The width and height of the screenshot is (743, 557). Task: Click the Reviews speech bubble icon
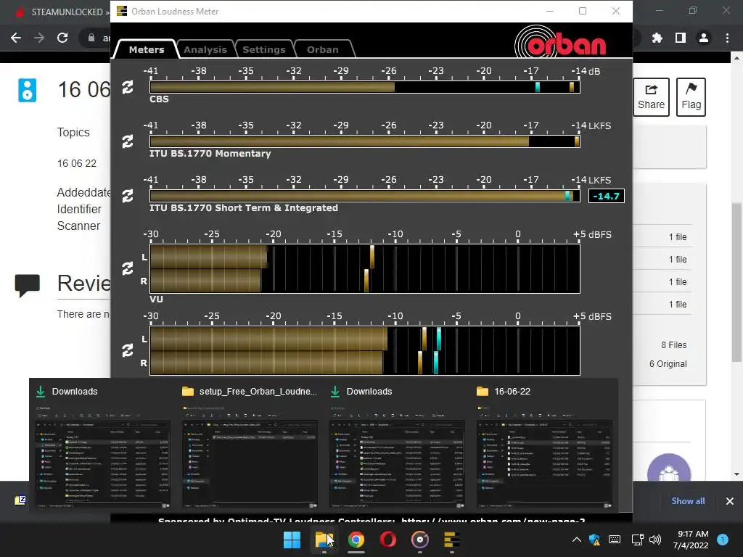click(x=27, y=285)
